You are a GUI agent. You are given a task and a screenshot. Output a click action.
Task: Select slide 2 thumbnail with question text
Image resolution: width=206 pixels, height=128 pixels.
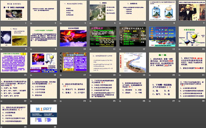pos(44,11)
